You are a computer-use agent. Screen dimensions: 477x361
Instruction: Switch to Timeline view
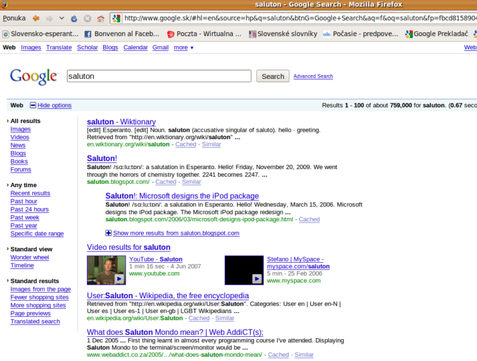22,265
